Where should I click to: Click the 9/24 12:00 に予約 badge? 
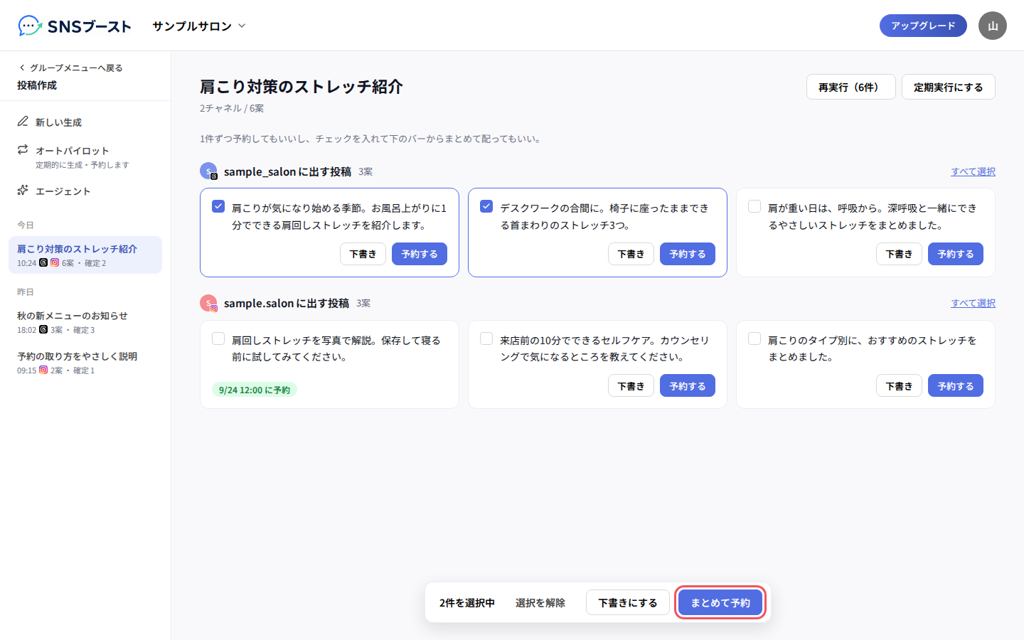(x=255, y=390)
